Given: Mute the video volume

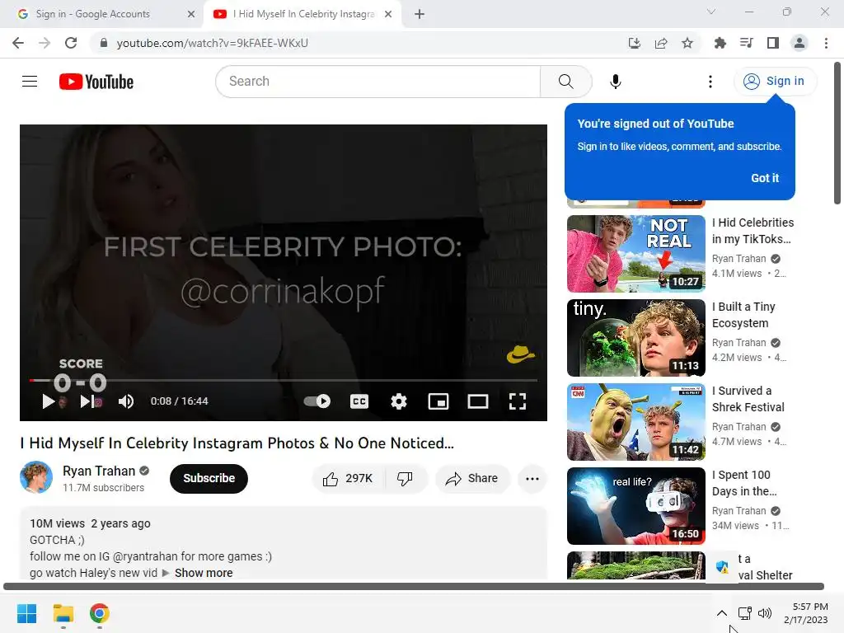Looking at the screenshot, I should [x=126, y=401].
